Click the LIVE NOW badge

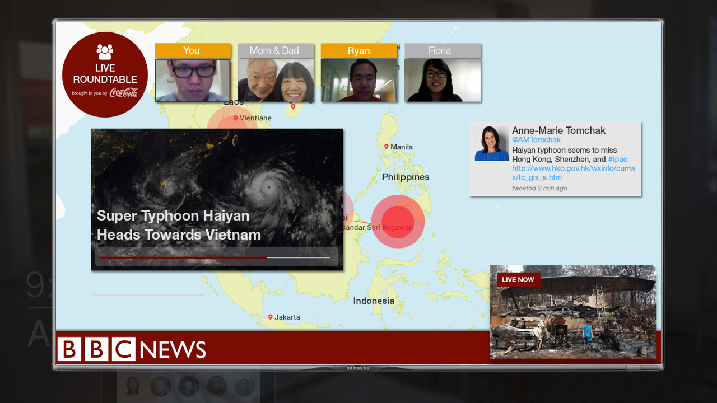pos(518,280)
